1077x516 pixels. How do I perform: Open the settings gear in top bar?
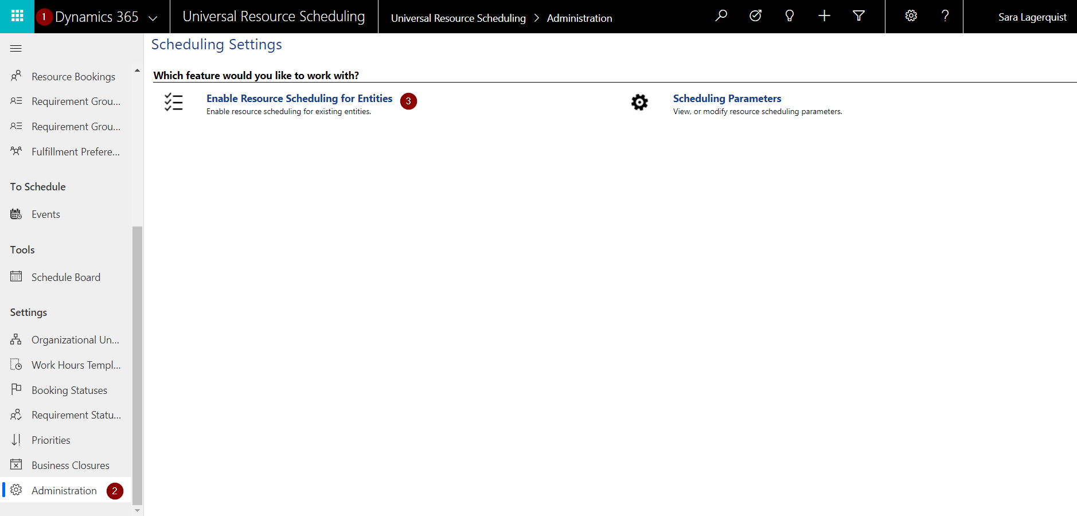click(911, 16)
